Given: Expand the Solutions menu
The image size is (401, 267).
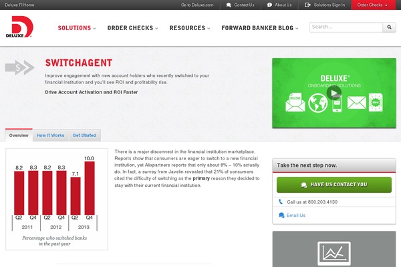Looking at the screenshot, I should (77, 28).
